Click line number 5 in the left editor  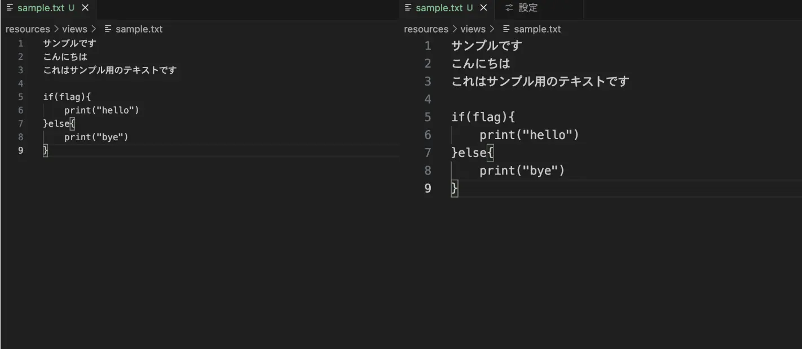(21, 97)
